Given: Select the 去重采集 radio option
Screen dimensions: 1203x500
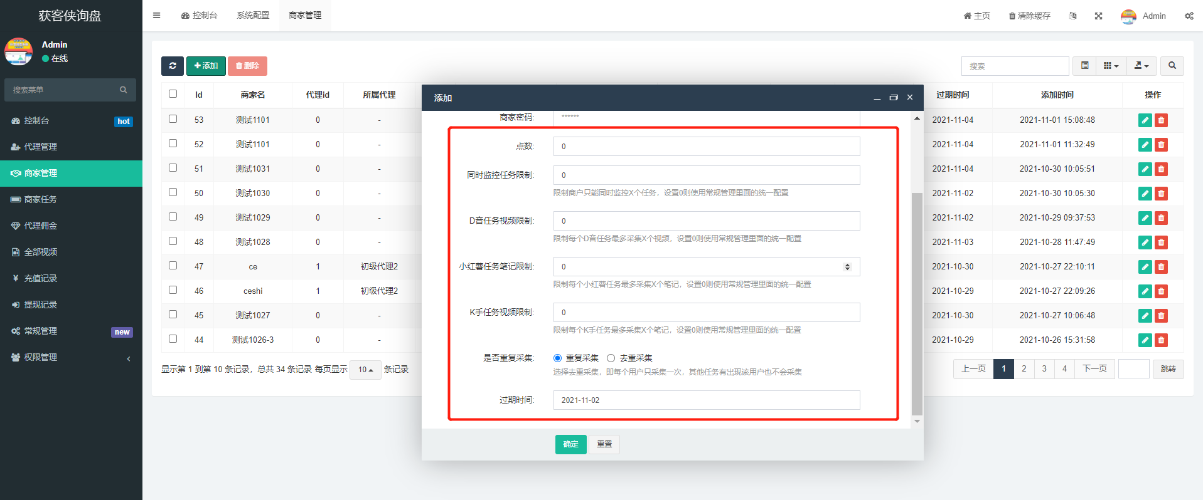Looking at the screenshot, I should coord(611,358).
